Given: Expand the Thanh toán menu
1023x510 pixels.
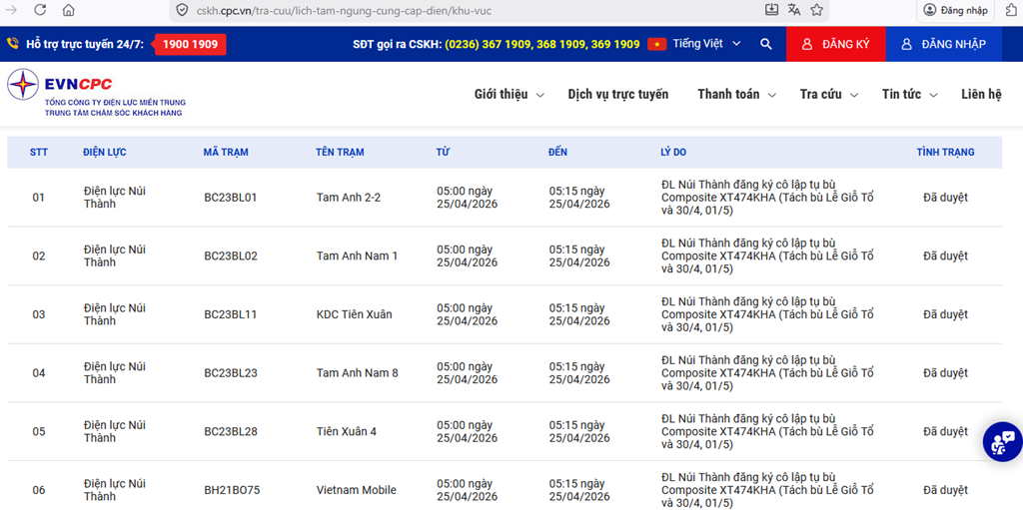Looking at the screenshot, I should 735,94.
